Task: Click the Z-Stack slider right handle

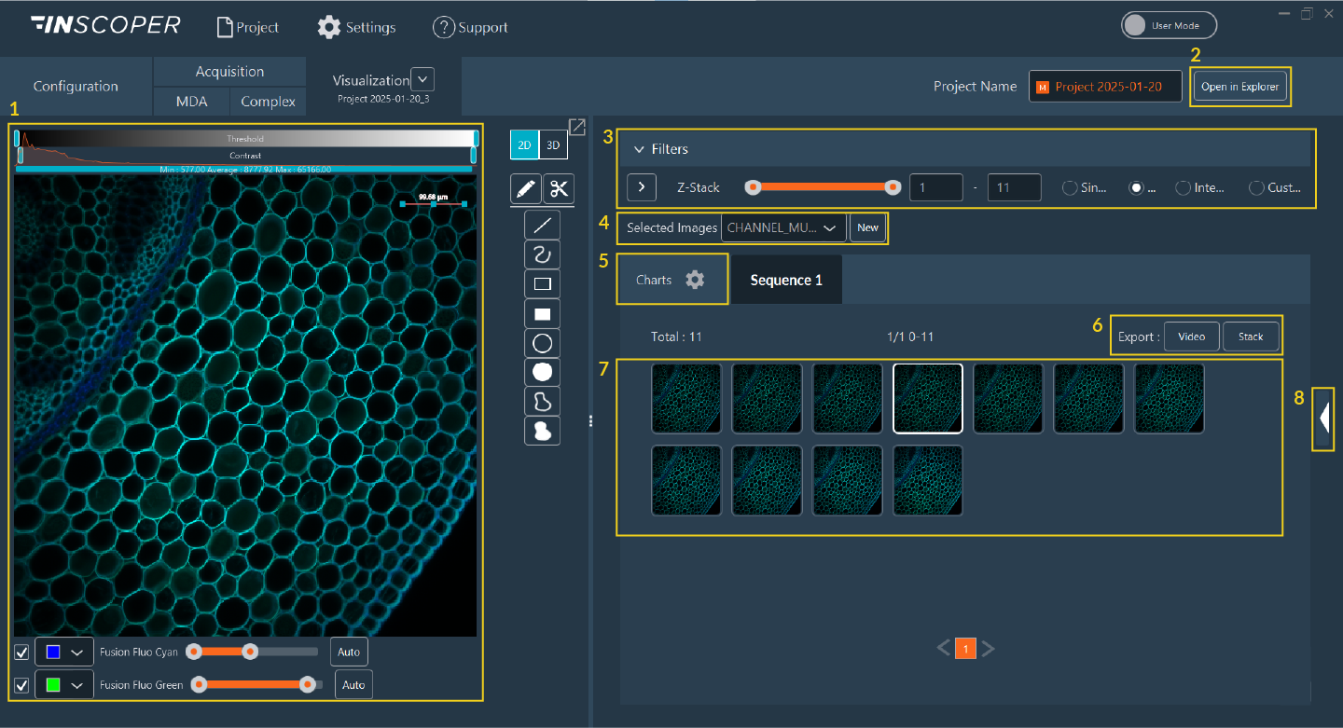Action: pos(893,187)
